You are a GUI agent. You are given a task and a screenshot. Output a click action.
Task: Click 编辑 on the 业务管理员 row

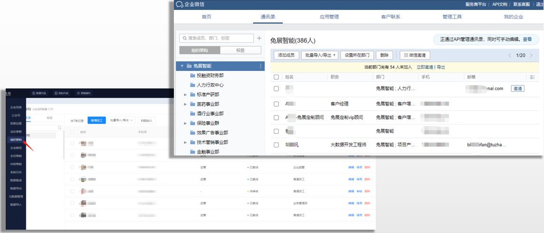point(351,203)
